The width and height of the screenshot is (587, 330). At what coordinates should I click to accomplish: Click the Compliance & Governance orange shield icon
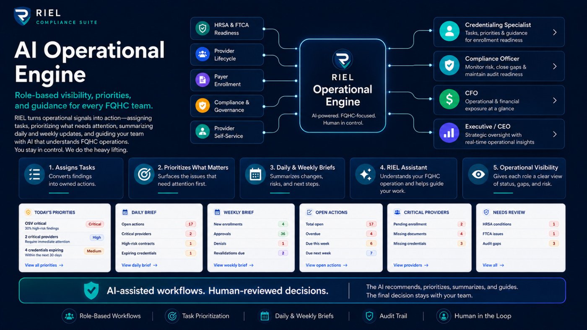203,106
